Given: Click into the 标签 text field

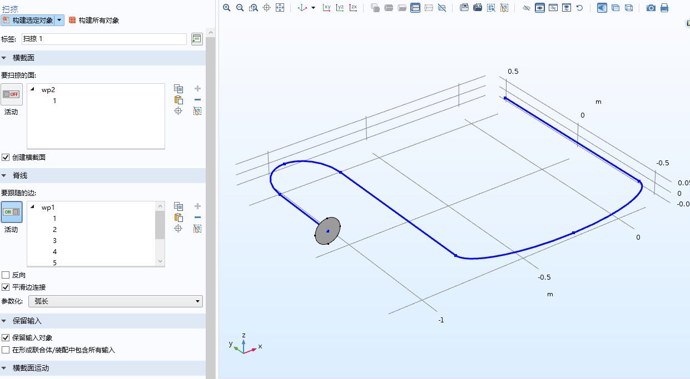Looking at the screenshot, I should (105, 39).
